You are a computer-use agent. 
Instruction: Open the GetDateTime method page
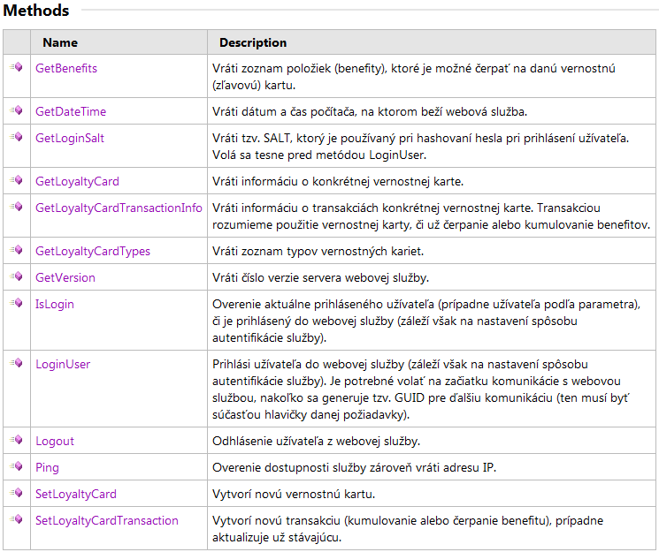click(x=71, y=111)
